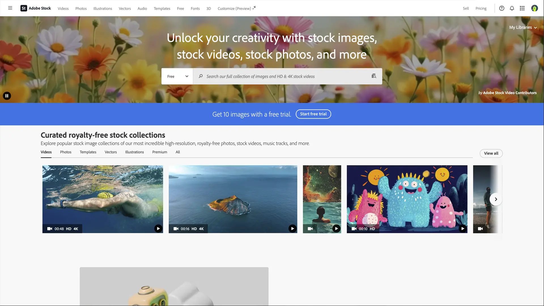Click the next carousel arrow
544x306 pixels.
[x=496, y=199]
